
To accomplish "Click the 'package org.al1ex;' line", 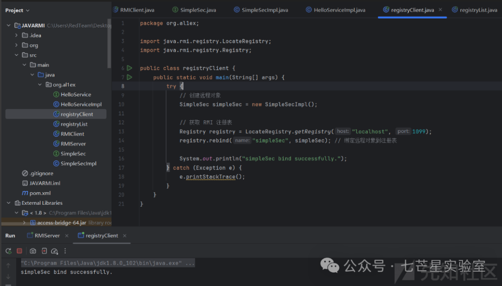I will (x=169, y=23).
